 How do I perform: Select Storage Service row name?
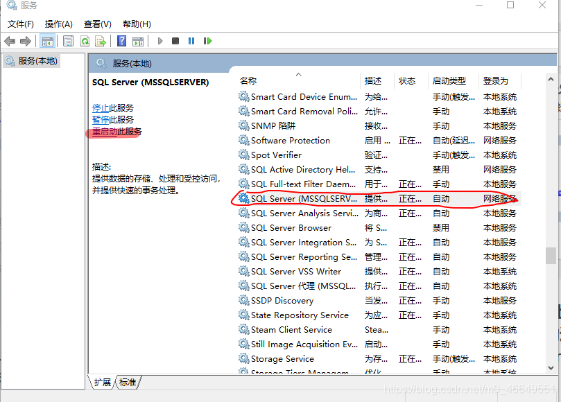tap(282, 359)
